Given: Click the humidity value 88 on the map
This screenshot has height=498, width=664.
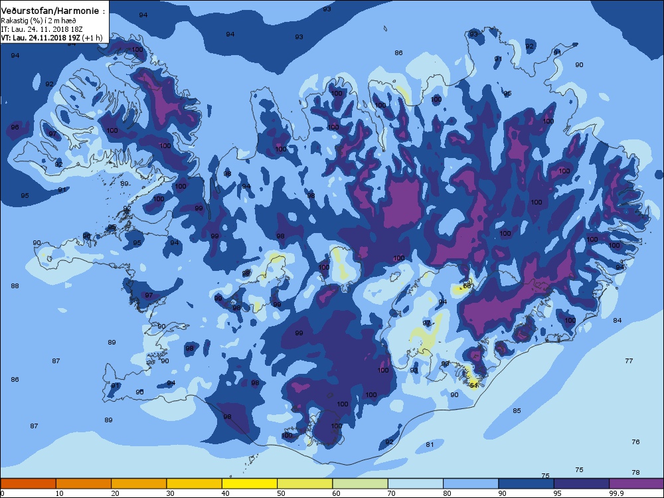Looking at the screenshot, I should pyautogui.click(x=15, y=286).
